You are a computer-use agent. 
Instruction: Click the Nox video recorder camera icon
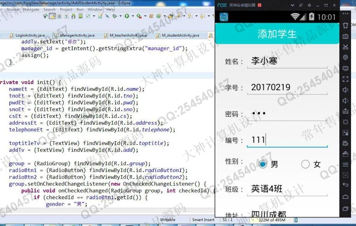345,143
